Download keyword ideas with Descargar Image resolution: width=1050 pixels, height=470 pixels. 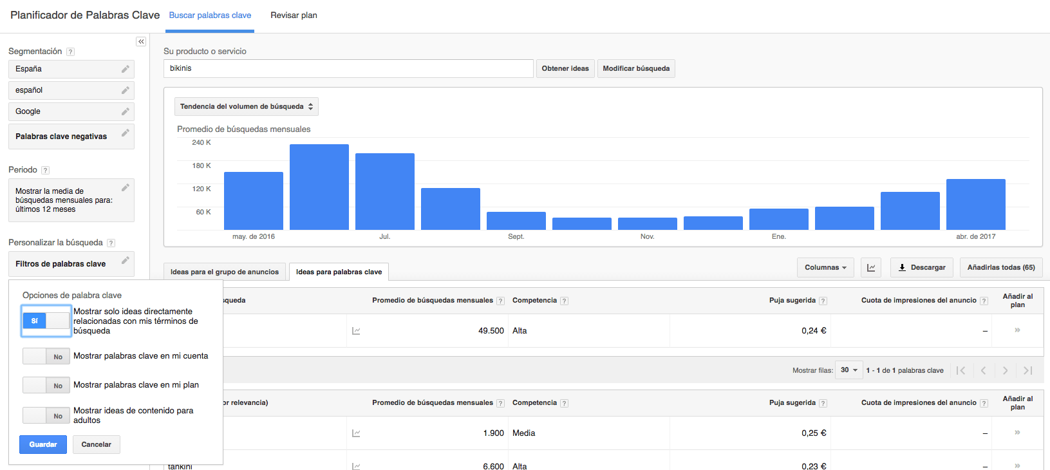point(922,268)
